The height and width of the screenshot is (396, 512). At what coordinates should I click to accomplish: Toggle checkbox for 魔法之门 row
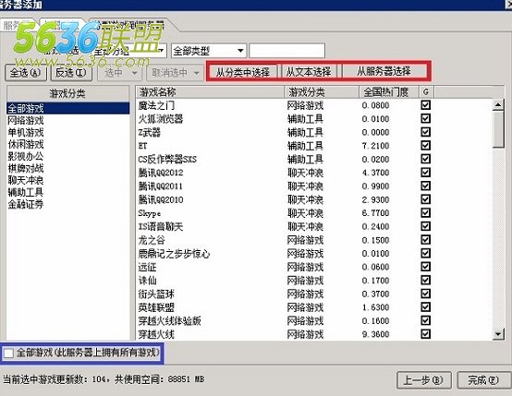(x=425, y=105)
